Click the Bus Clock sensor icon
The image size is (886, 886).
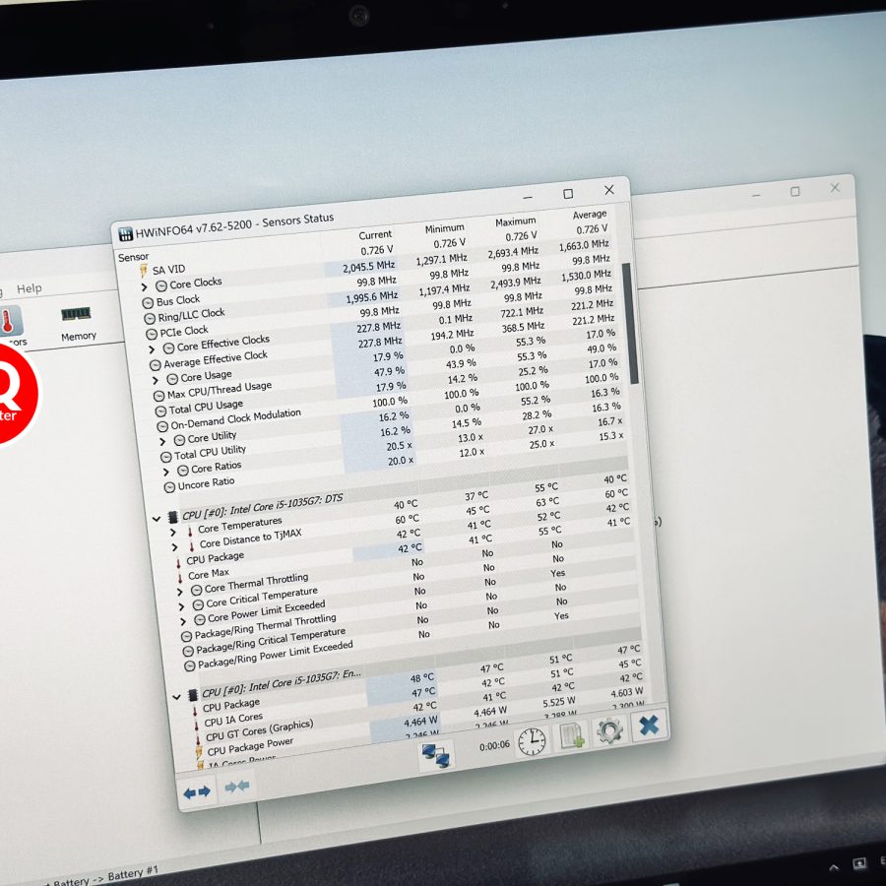(x=148, y=303)
